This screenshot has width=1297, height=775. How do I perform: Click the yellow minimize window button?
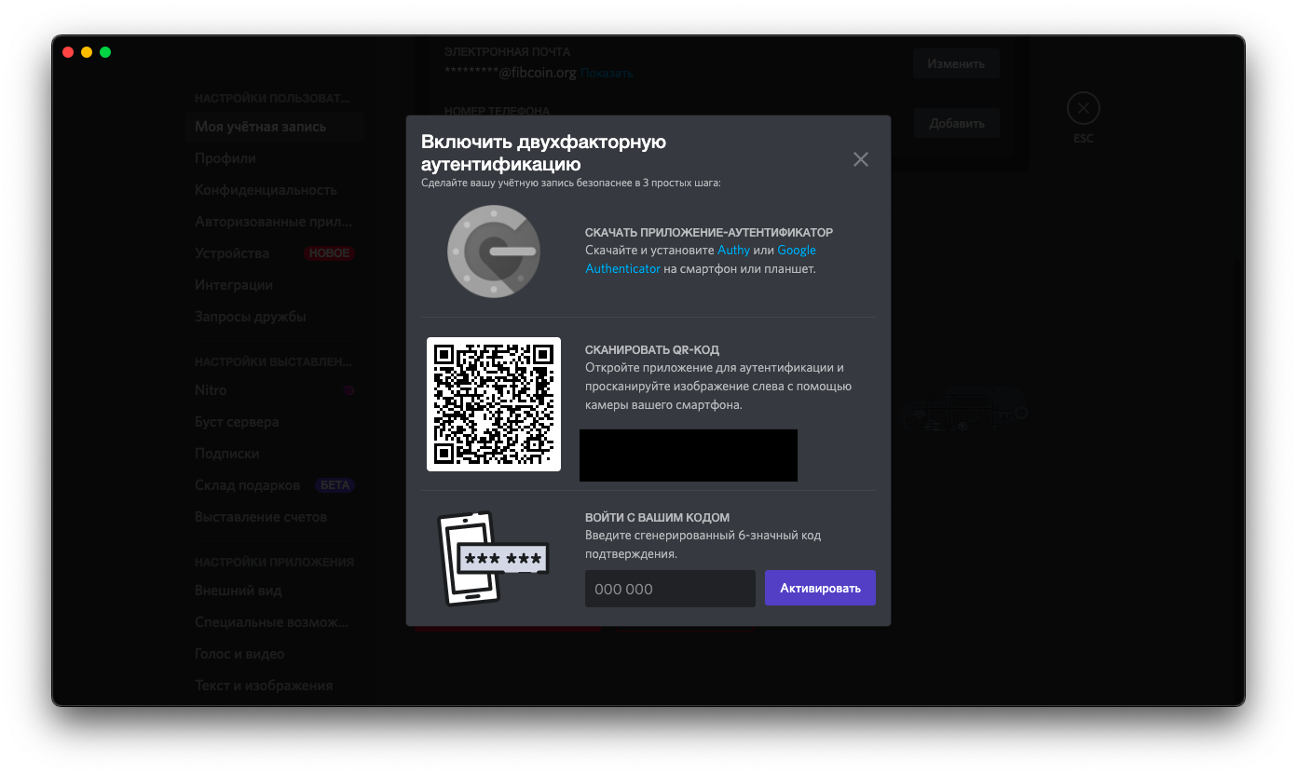pos(87,52)
